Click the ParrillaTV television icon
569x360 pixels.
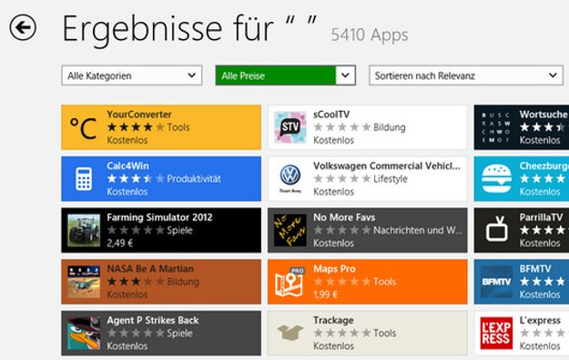pyautogui.click(x=497, y=229)
